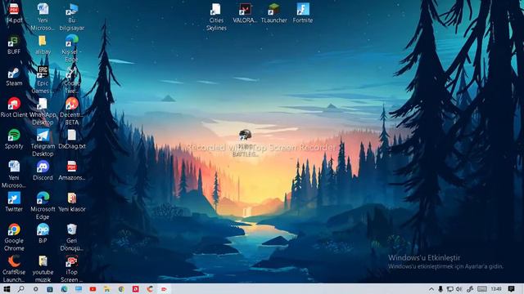Open the youtube müzik file
Viewport: 524px width, 294px height.
43,269
